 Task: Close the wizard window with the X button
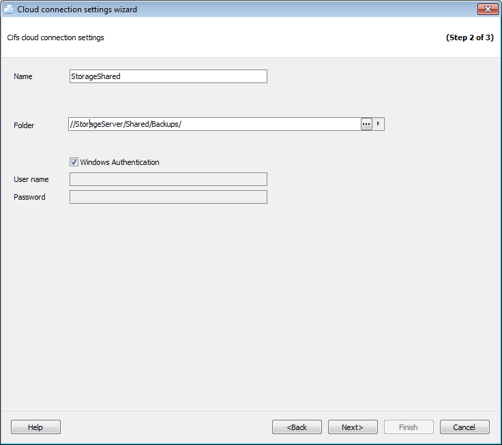point(488,10)
